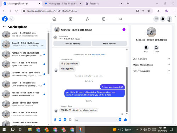Open the browser zoom magnifier icon
This screenshot has height=133, width=177.
143,11
